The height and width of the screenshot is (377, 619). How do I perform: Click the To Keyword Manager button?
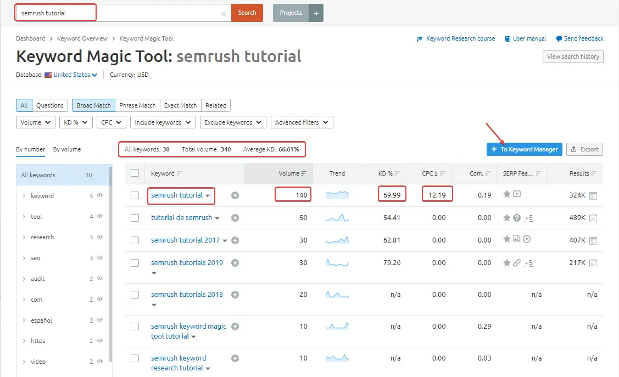pyautogui.click(x=523, y=149)
